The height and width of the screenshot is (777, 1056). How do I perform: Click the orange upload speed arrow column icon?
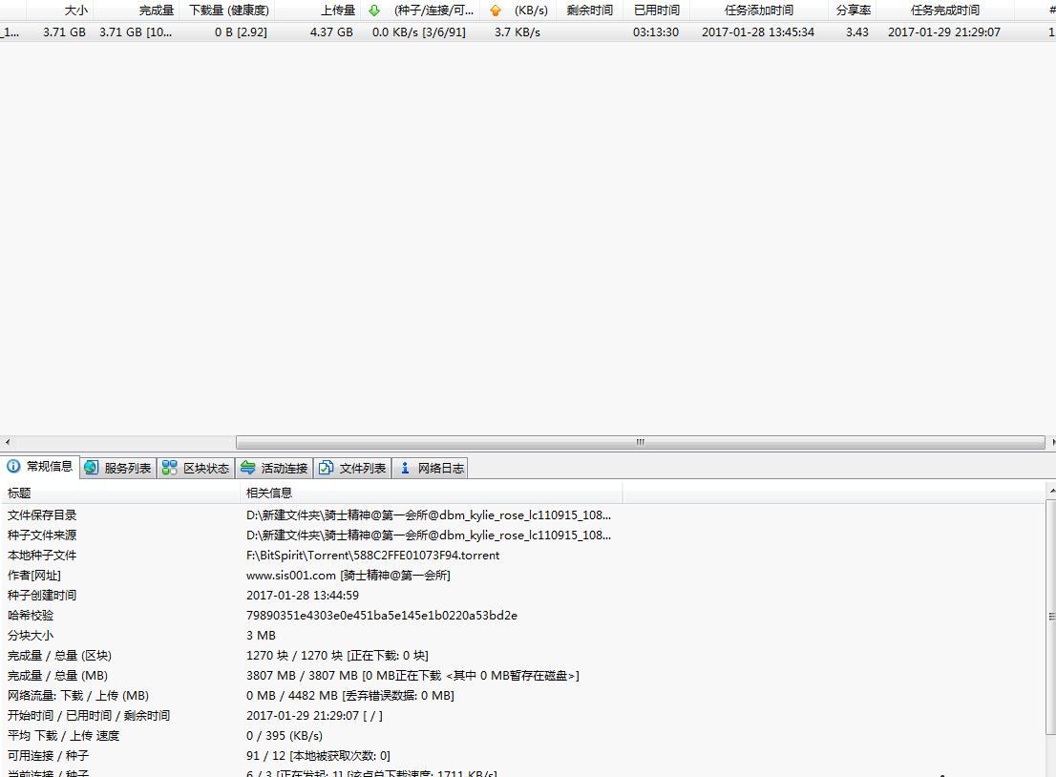click(495, 10)
